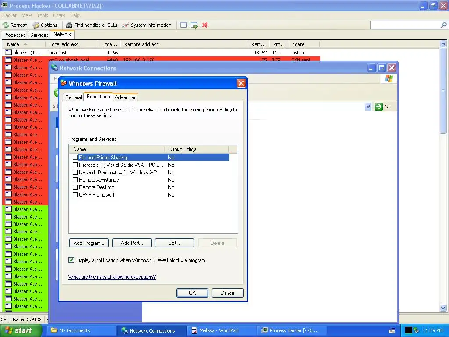
Task: Click the scroll-up arrow of Process Hacker list
Action: click(443, 44)
